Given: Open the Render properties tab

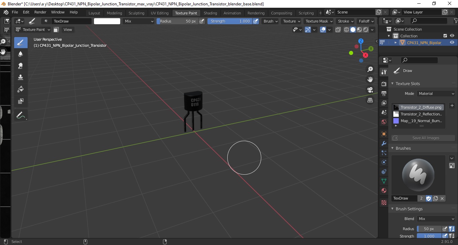Looking at the screenshot, I should [384, 84].
